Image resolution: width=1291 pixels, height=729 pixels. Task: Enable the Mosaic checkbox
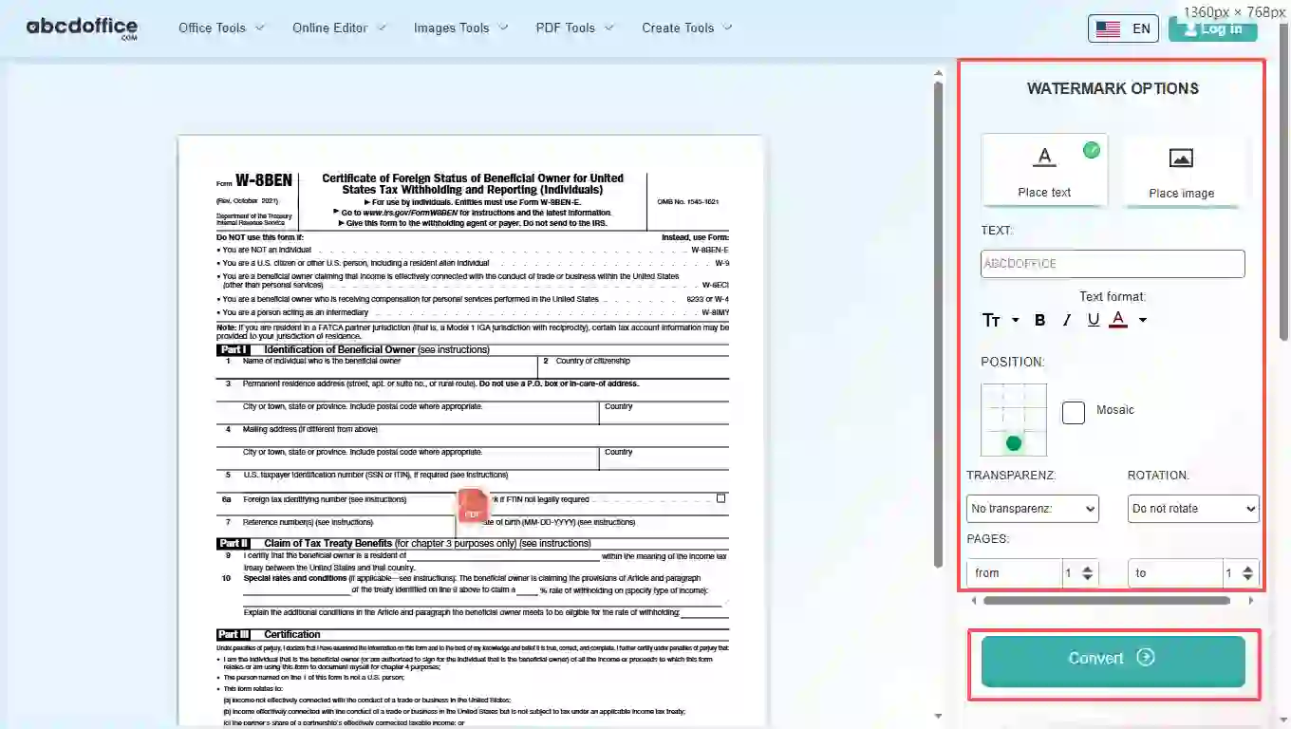pyautogui.click(x=1074, y=412)
